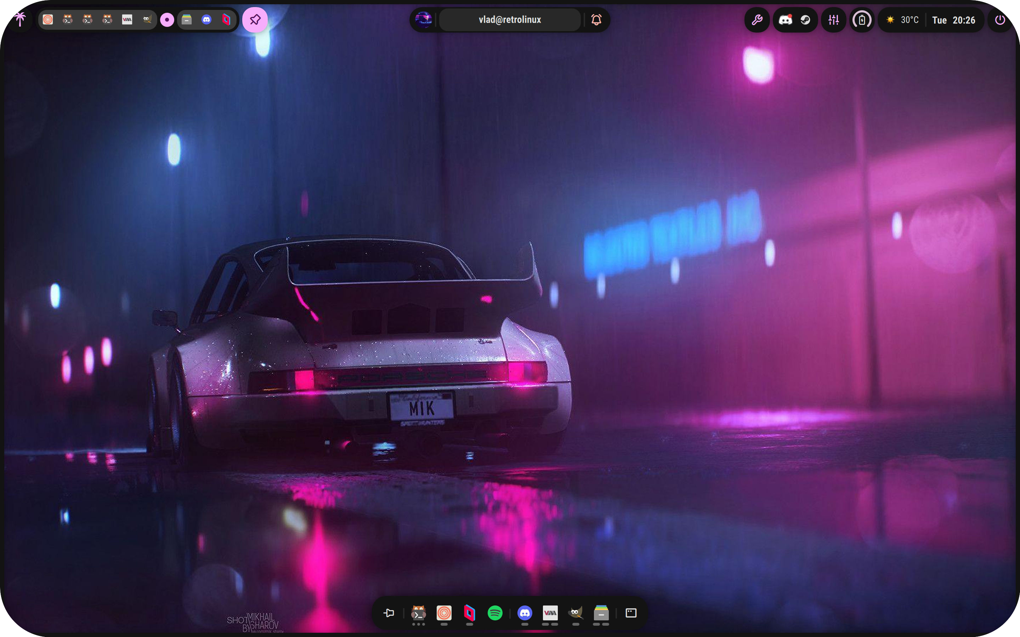Focus the file manager in the top workspace bar
This screenshot has height=637, width=1020.
click(187, 19)
